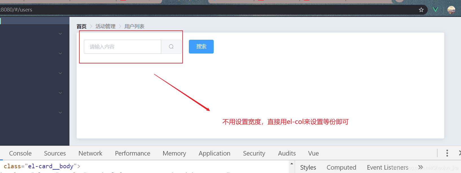Open DevTools three-dot customize menu
The image size is (461, 173).
coord(447,153)
